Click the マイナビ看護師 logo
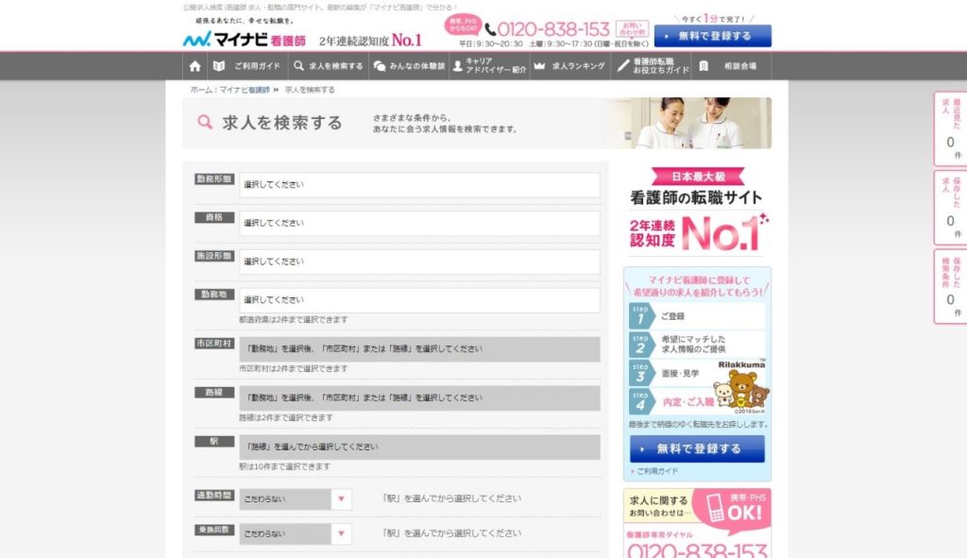The height and width of the screenshot is (558, 967). (245, 40)
